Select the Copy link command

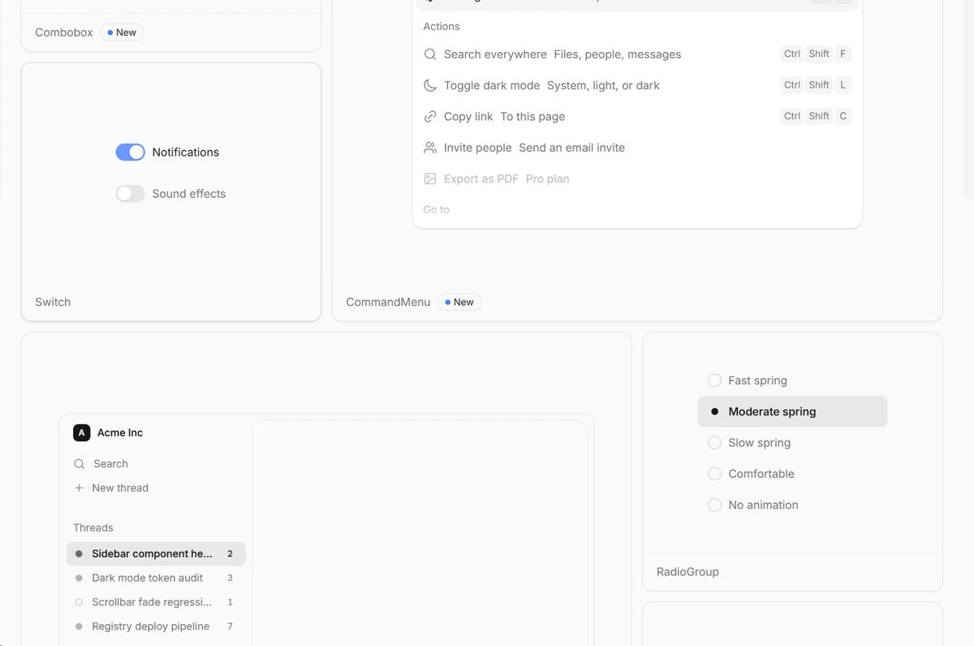tap(637, 116)
